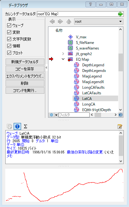Viewport: 129px width, 207px height.
Task: Uncheck the ウェーブ checkbox
Action: (x=9, y=25)
